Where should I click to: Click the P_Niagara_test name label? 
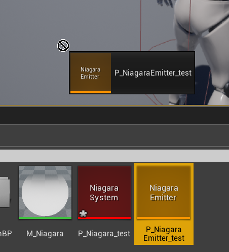(104, 234)
